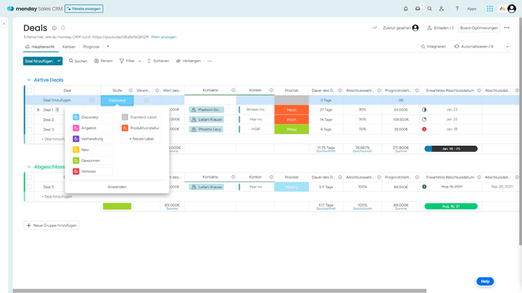Click the help question mark icon
The height and width of the screenshot is (293, 522).
click(x=457, y=9)
